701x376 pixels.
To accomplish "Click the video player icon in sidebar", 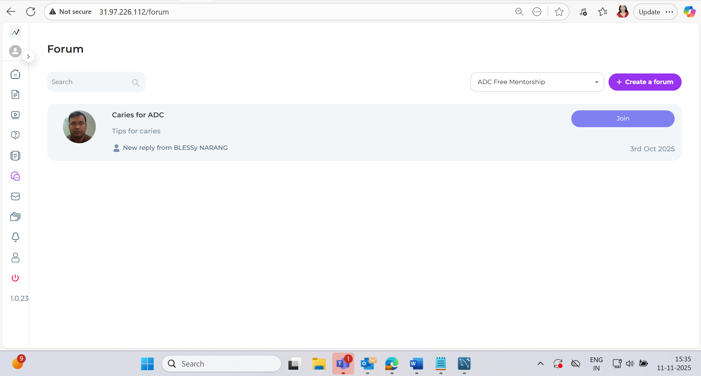I will pos(15,115).
